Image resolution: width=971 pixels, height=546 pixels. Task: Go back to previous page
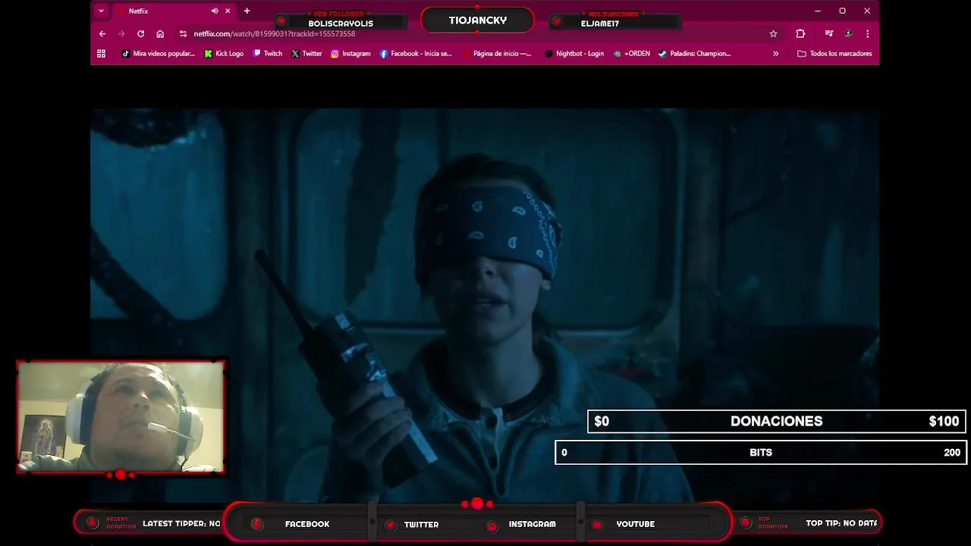(102, 33)
